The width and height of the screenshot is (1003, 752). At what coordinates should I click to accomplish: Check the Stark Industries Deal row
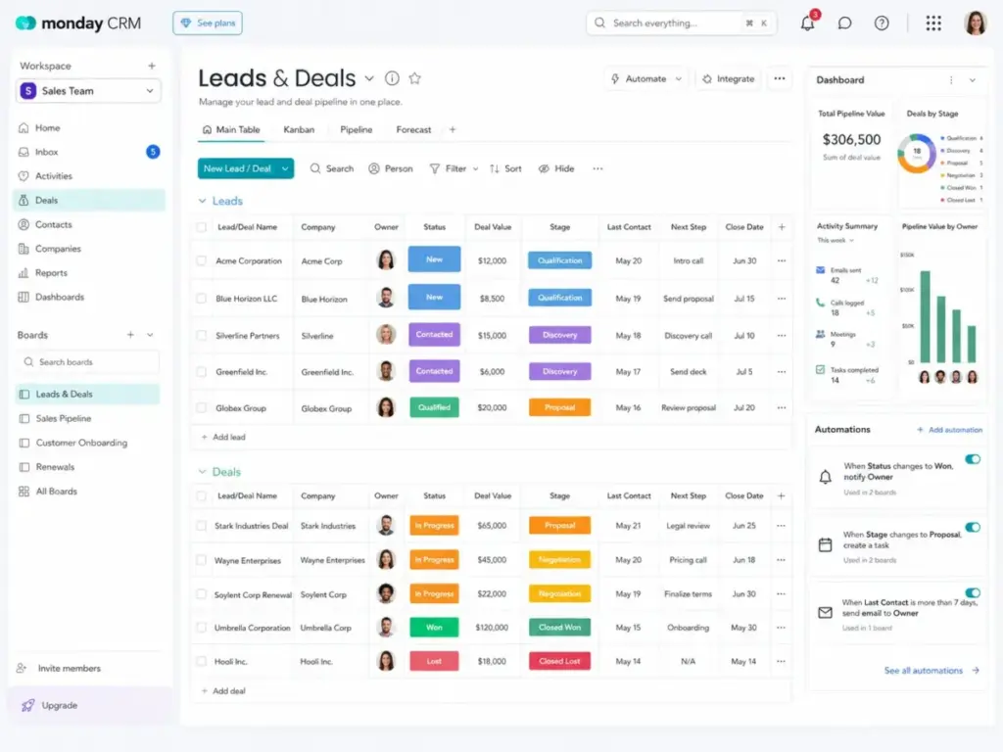tap(202, 526)
